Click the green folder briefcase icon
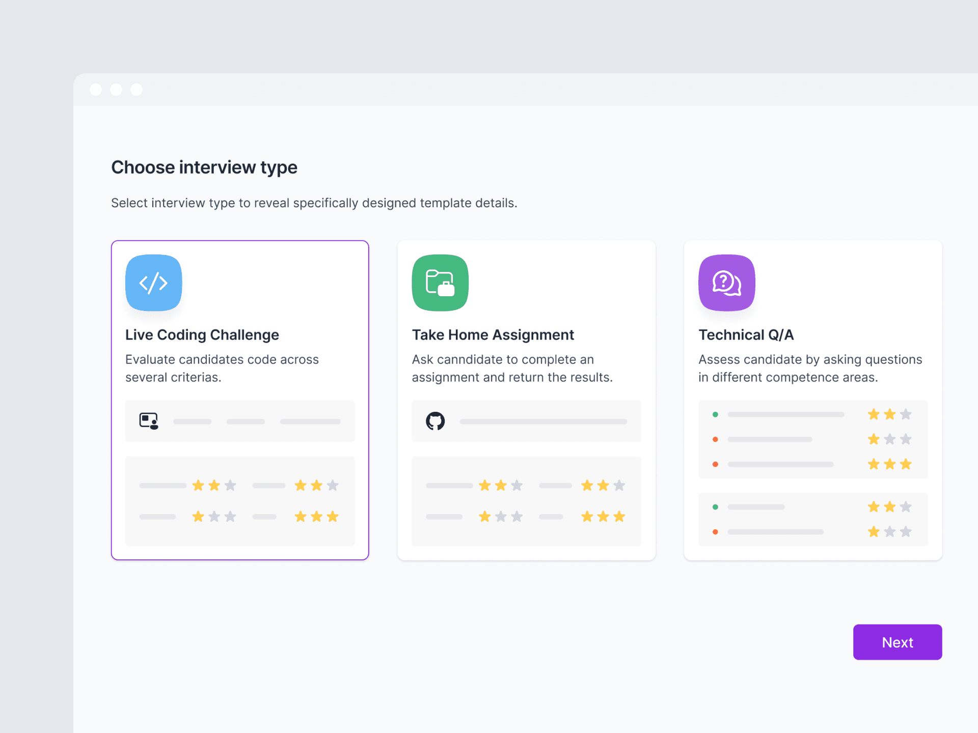Image resolution: width=978 pixels, height=733 pixels. pos(440,283)
